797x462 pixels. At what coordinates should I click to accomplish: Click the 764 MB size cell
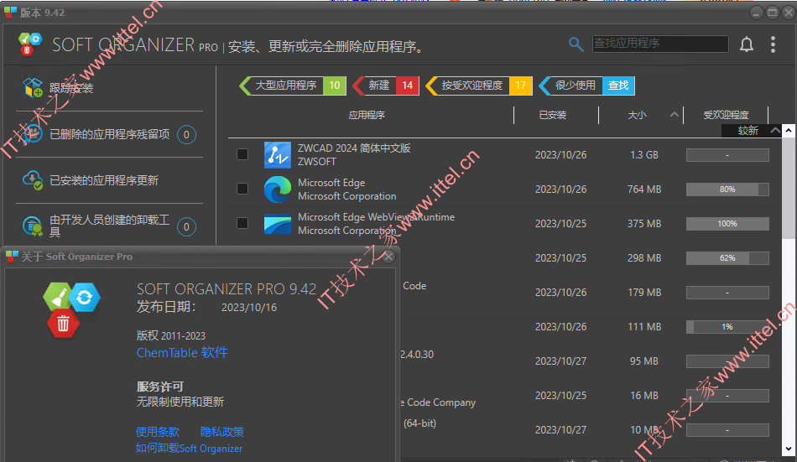point(644,189)
